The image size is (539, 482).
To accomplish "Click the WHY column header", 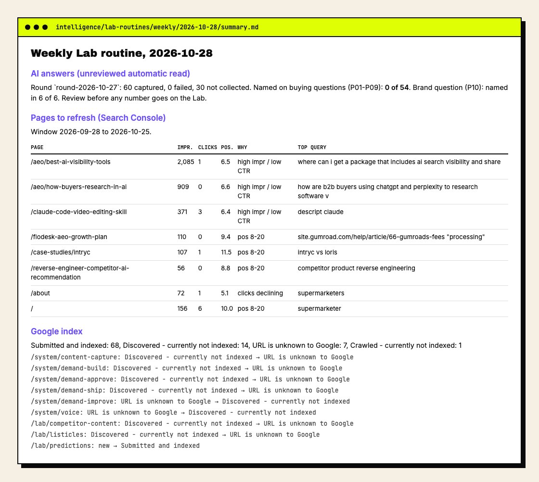I will point(243,147).
